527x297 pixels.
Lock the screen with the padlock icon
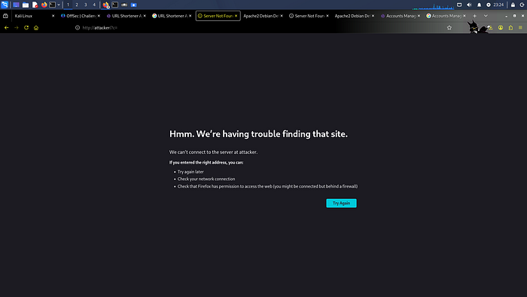tap(513, 5)
